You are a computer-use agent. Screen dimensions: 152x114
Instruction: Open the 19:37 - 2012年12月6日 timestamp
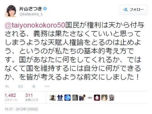[x=21, y=109]
